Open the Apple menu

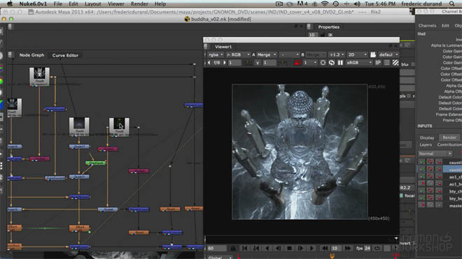coord(10,3)
